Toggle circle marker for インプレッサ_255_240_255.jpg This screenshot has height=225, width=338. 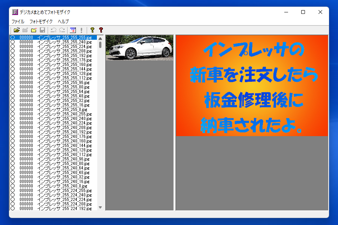point(13,114)
